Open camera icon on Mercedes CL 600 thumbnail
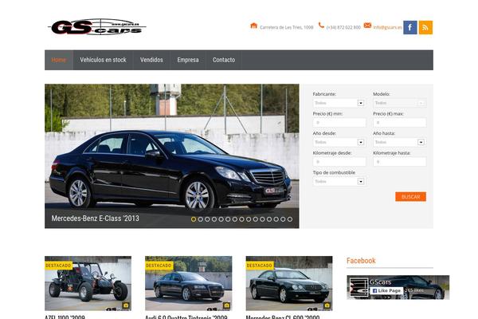Image resolution: width=478 pixels, height=319 pixels. (x=327, y=305)
